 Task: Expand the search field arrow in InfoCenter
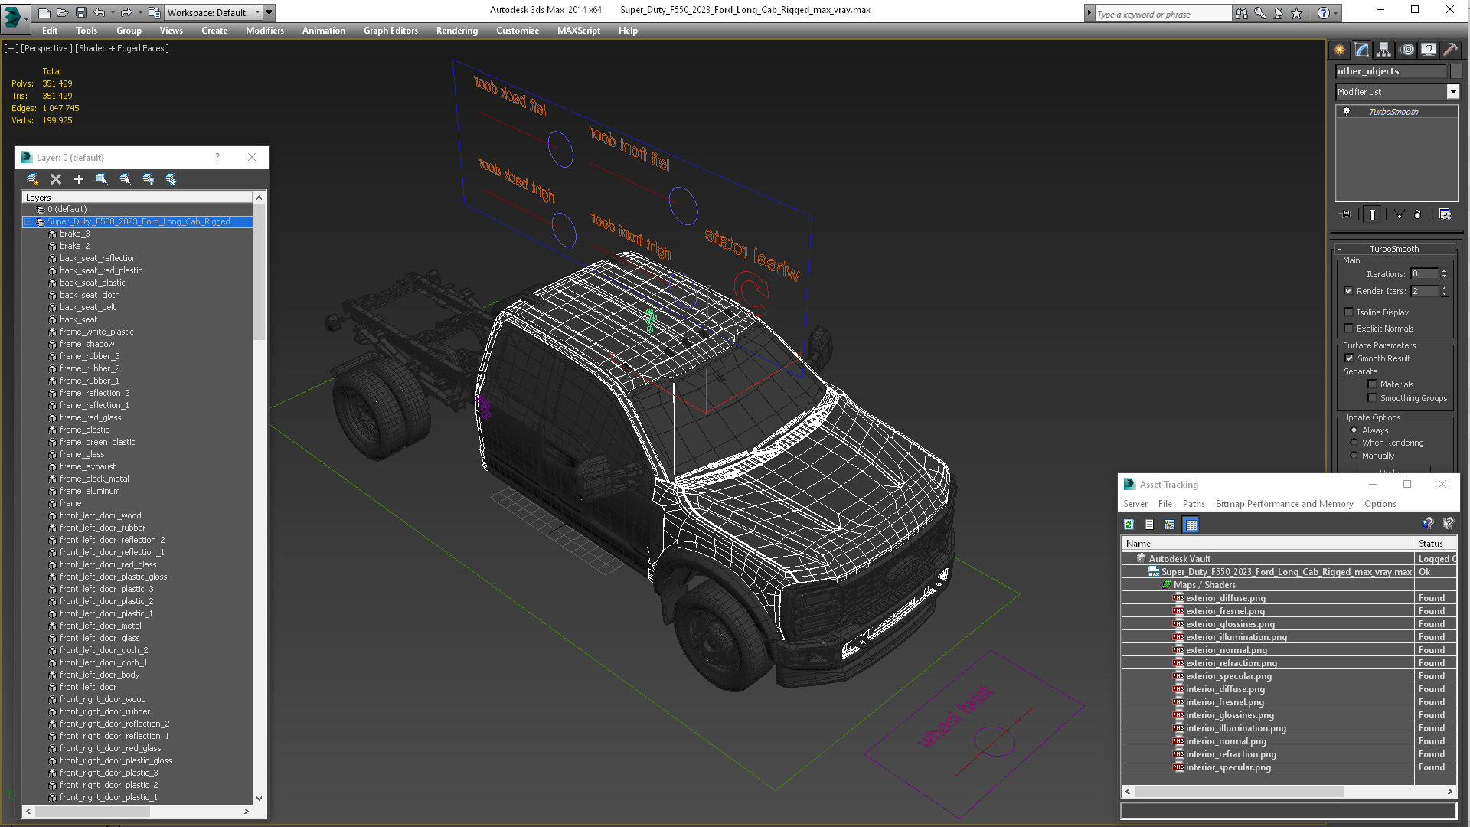[x=1089, y=13]
